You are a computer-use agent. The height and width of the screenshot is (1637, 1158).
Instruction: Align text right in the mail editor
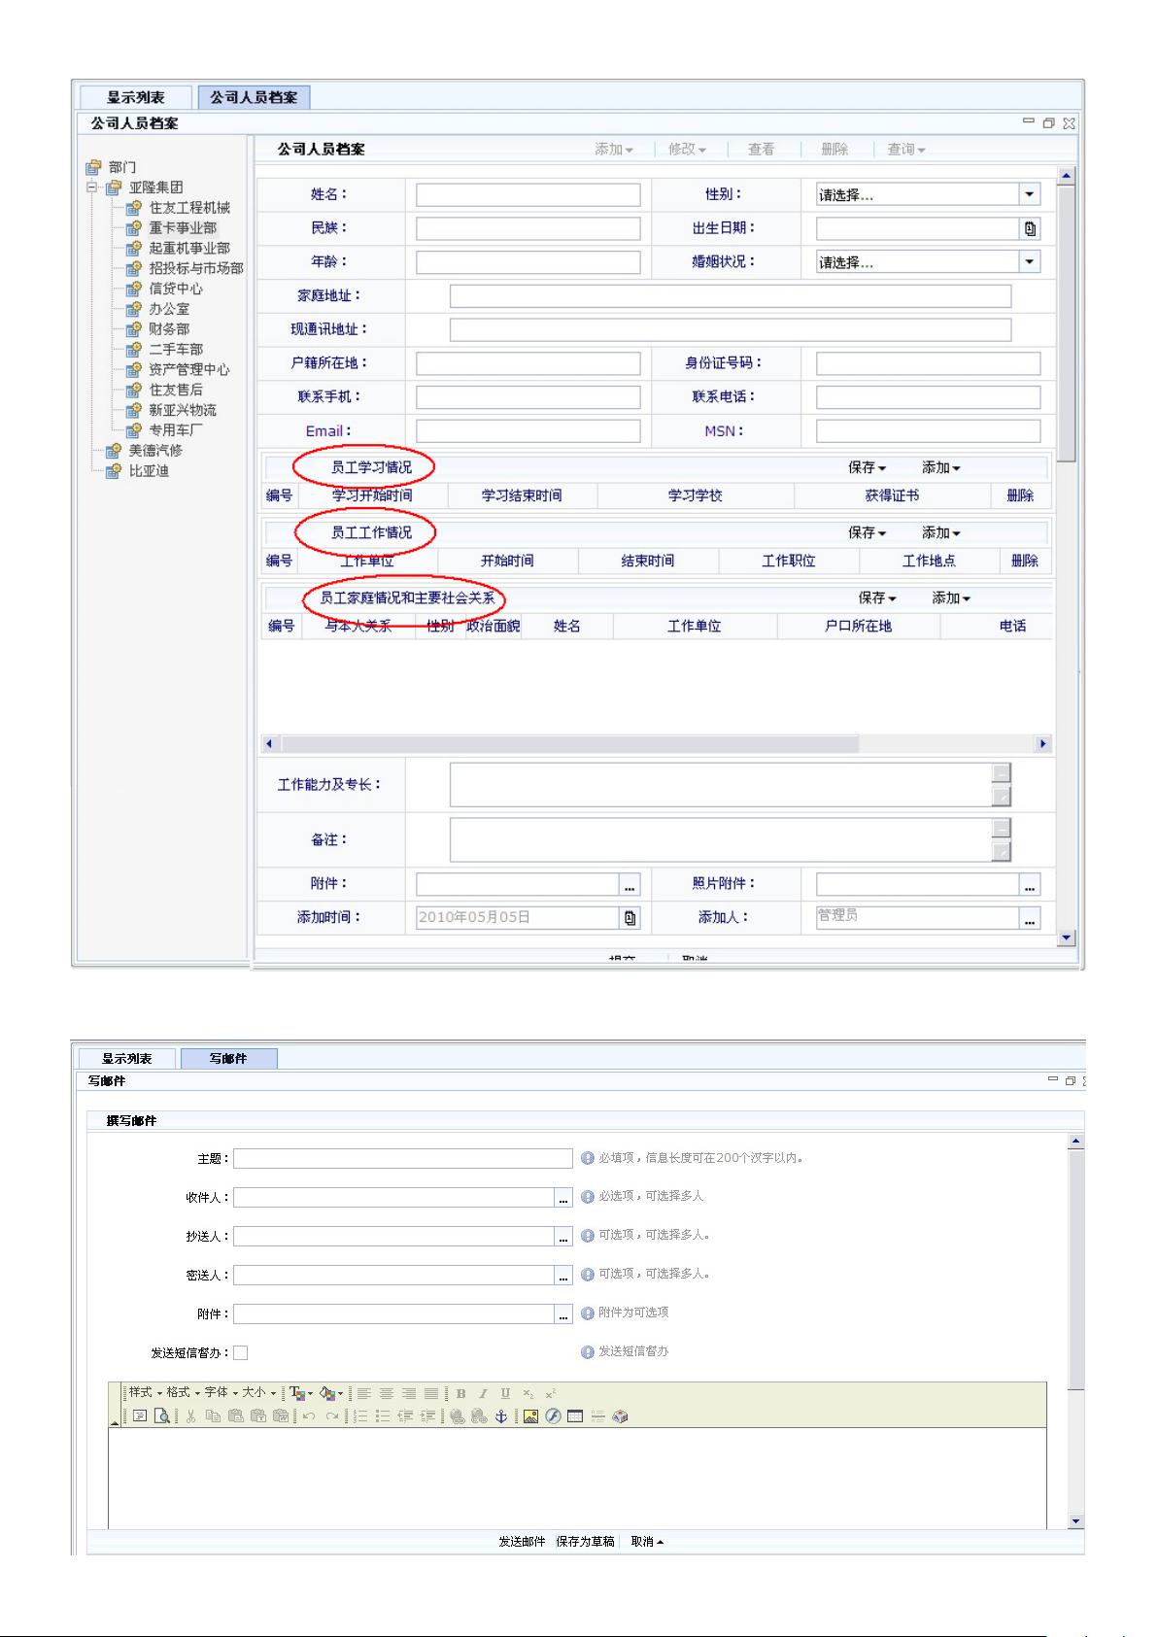click(409, 1393)
